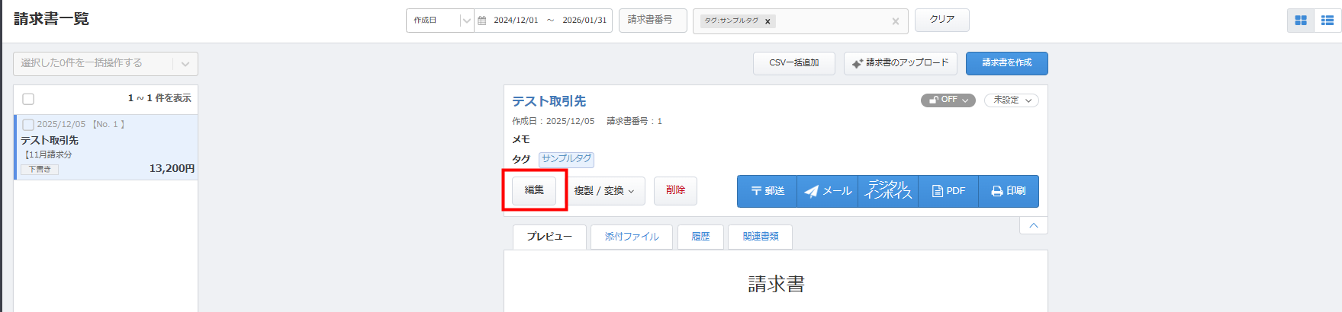
Task: Print the invoice with 印刷 button
Action: pyautogui.click(x=1008, y=191)
